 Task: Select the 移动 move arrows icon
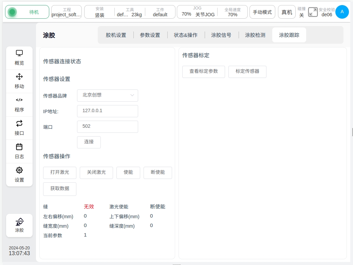(19, 77)
